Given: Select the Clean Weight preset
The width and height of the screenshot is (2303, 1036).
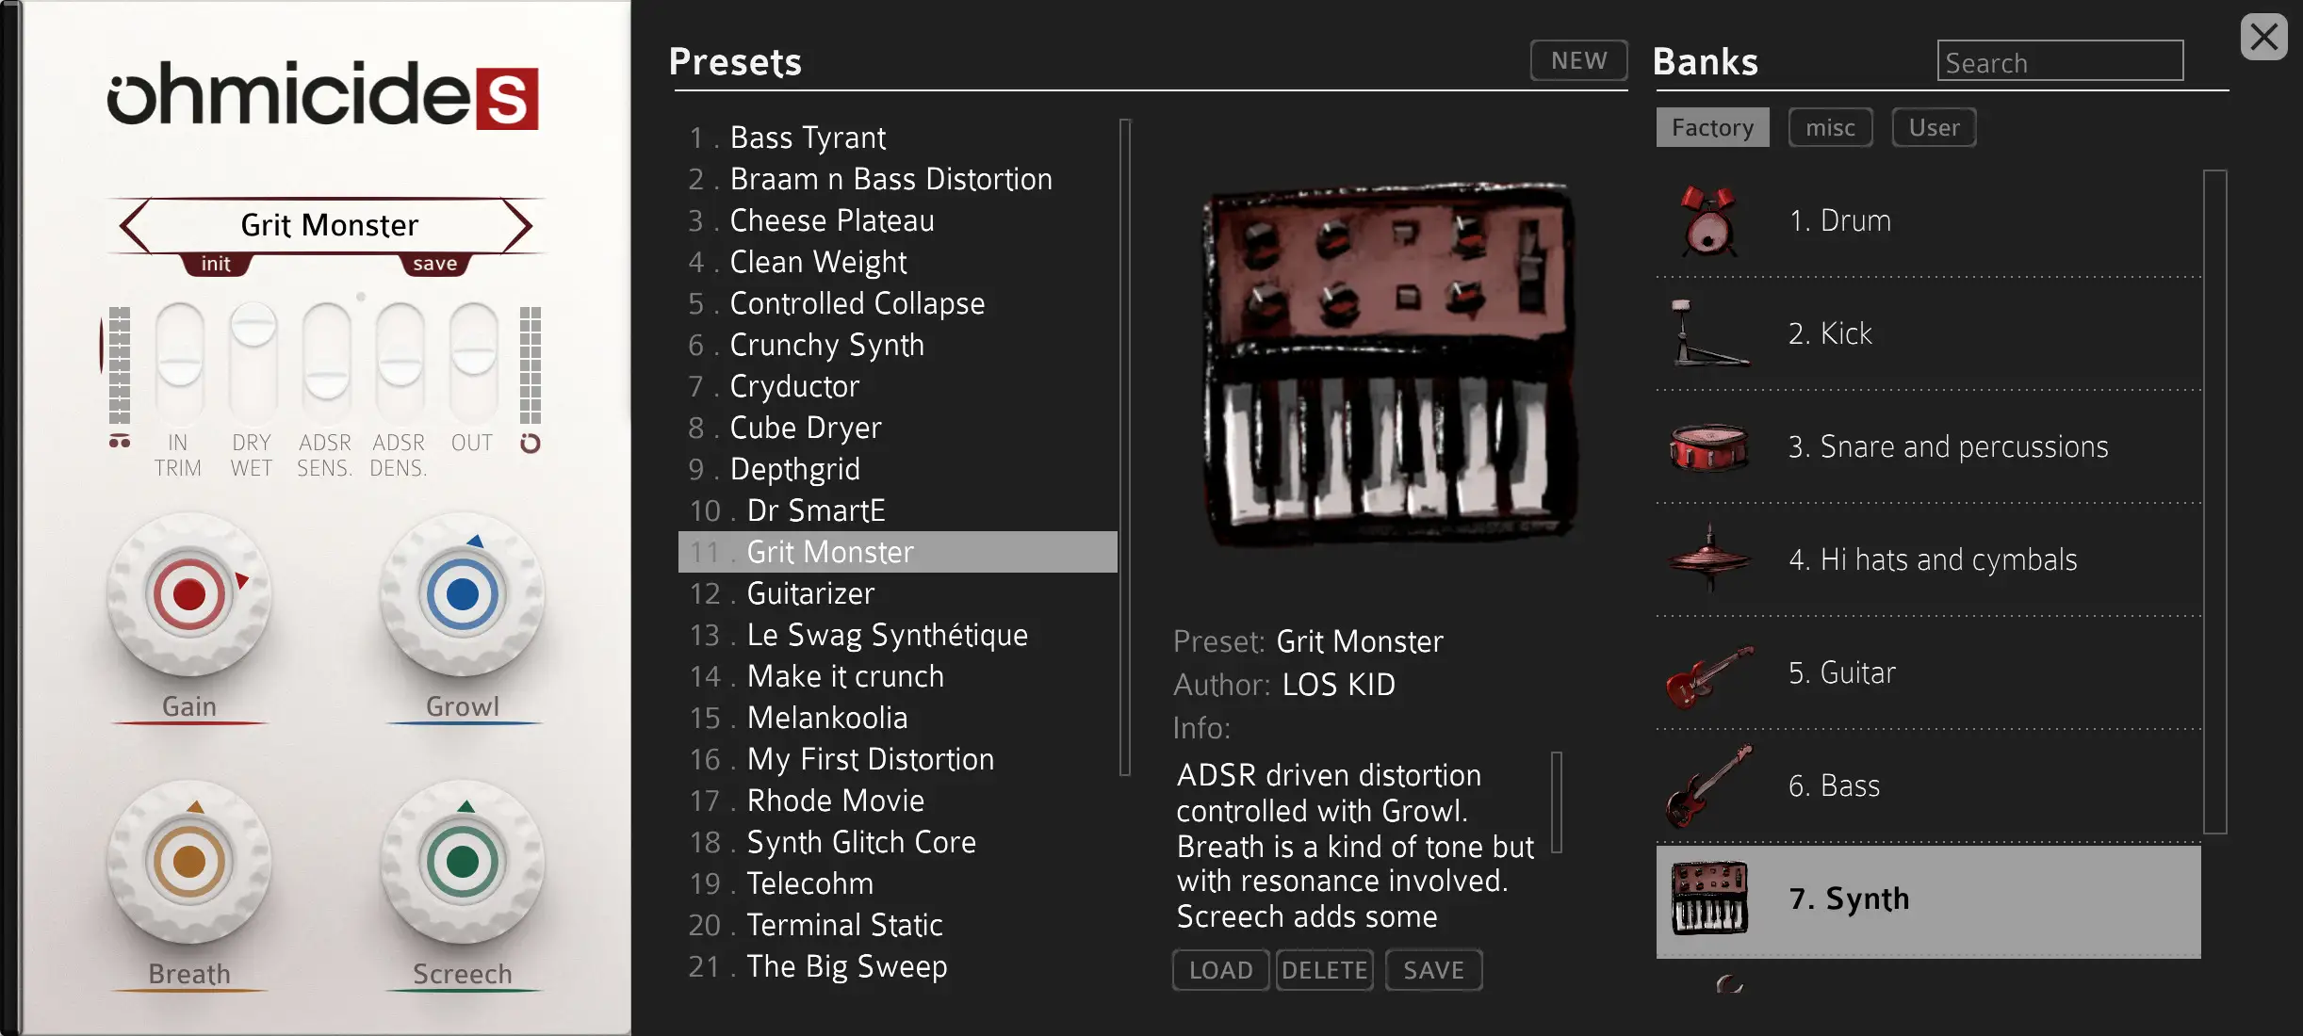Looking at the screenshot, I should pyautogui.click(x=898, y=262).
